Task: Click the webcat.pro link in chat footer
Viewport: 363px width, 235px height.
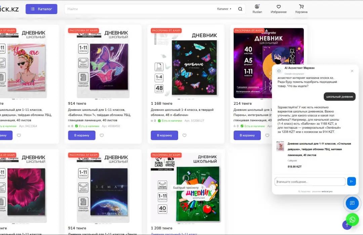Action: click(327, 191)
